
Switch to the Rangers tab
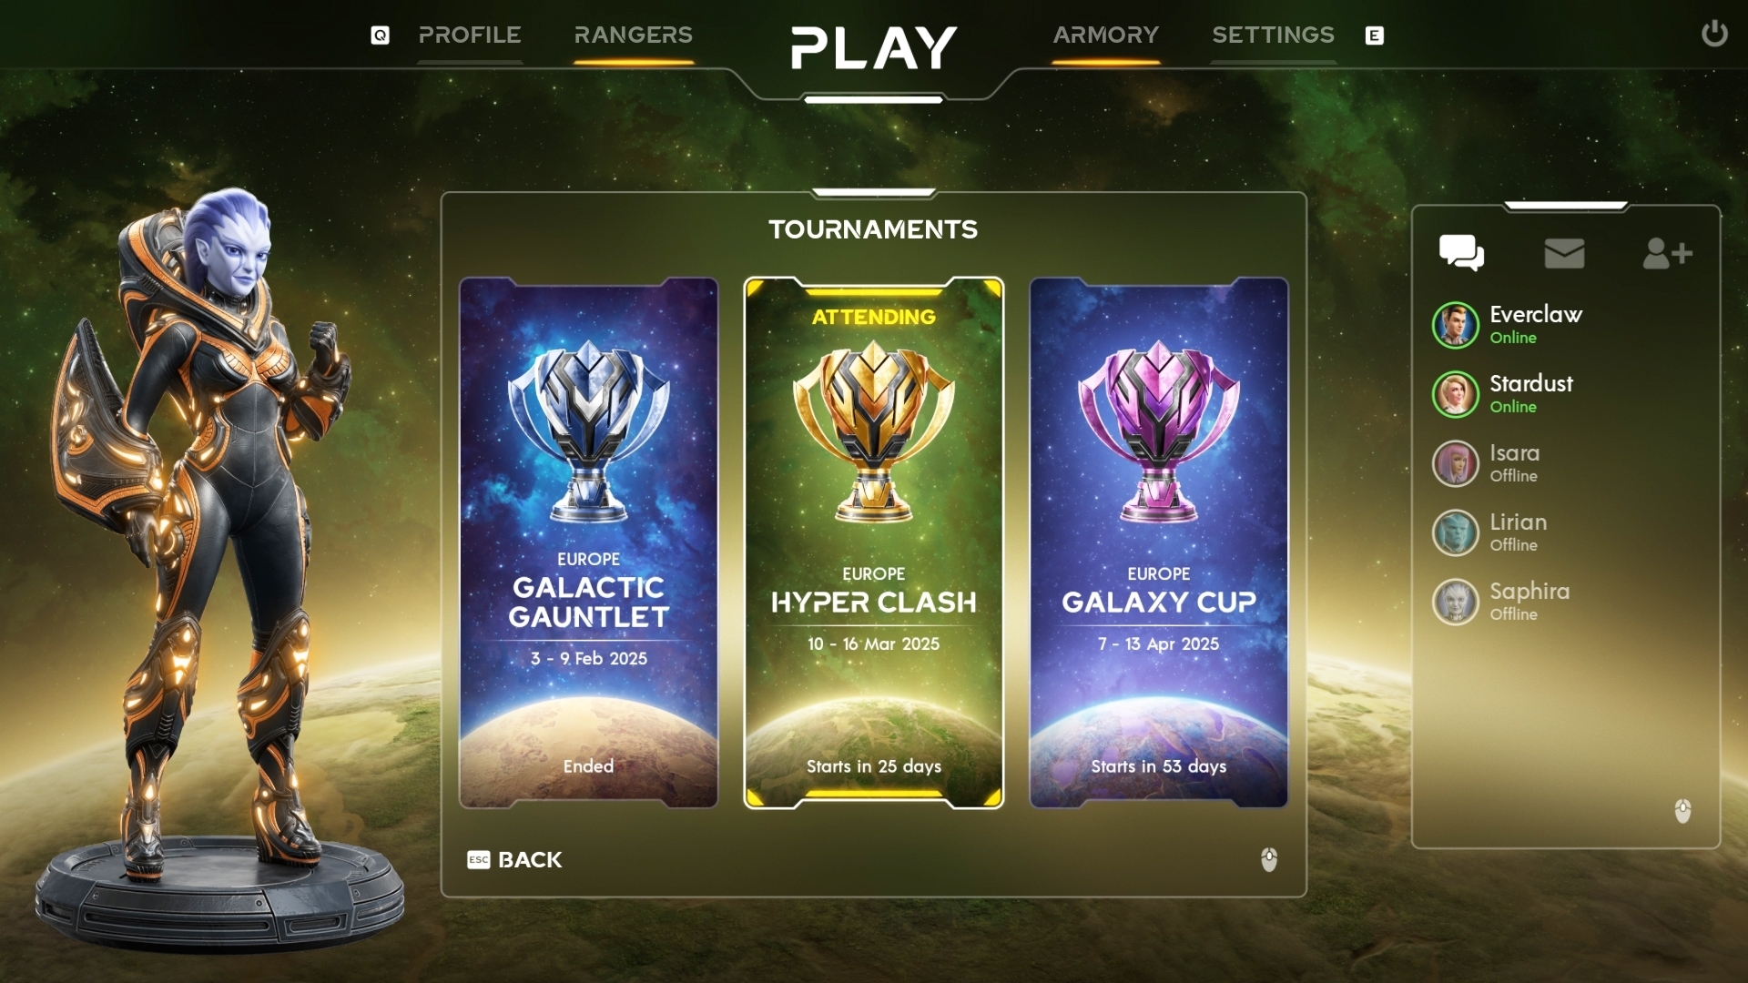click(x=634, y=35)
